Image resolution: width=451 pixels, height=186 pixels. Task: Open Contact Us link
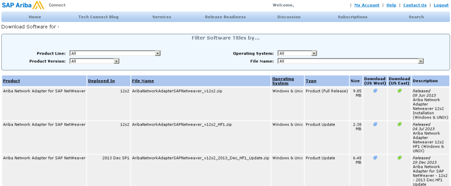coord(415,5)
